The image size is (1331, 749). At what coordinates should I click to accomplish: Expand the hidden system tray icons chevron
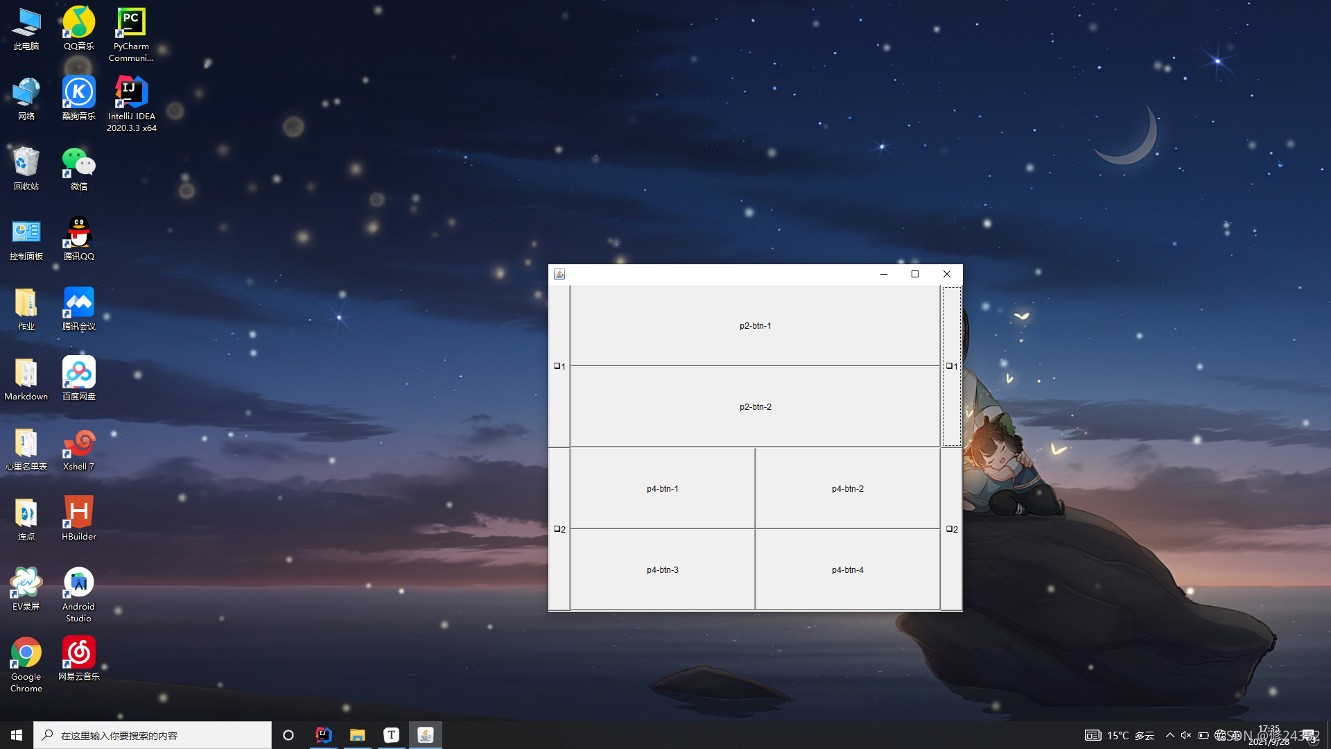pos(1170,735)
